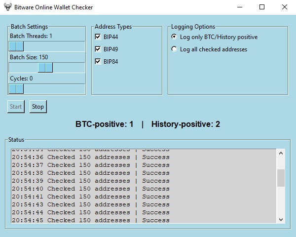Disable the BIP84 address type
Screen dimensions: 296x237
98,61
